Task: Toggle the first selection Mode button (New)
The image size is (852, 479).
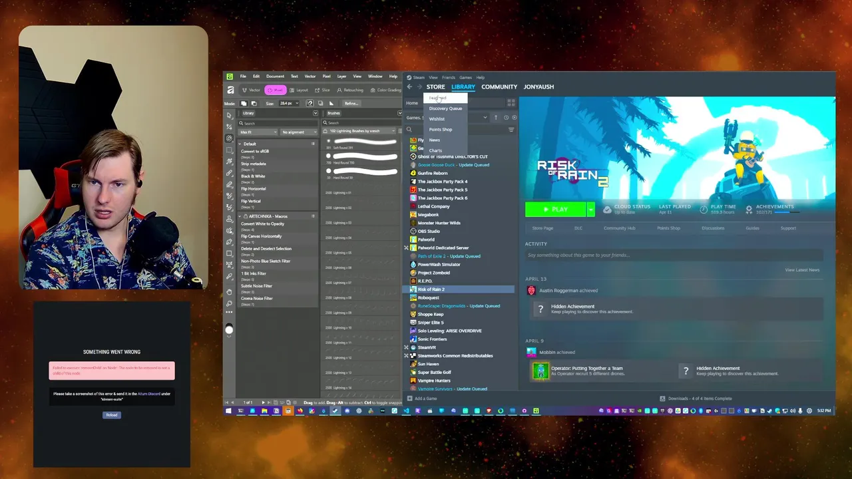Action: click(244, 103)
